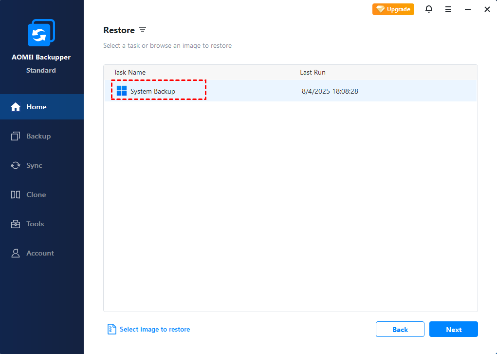Open the hamburger menu in title bar
This screenshot has height=354, width=497.
(x=448, y=9)
